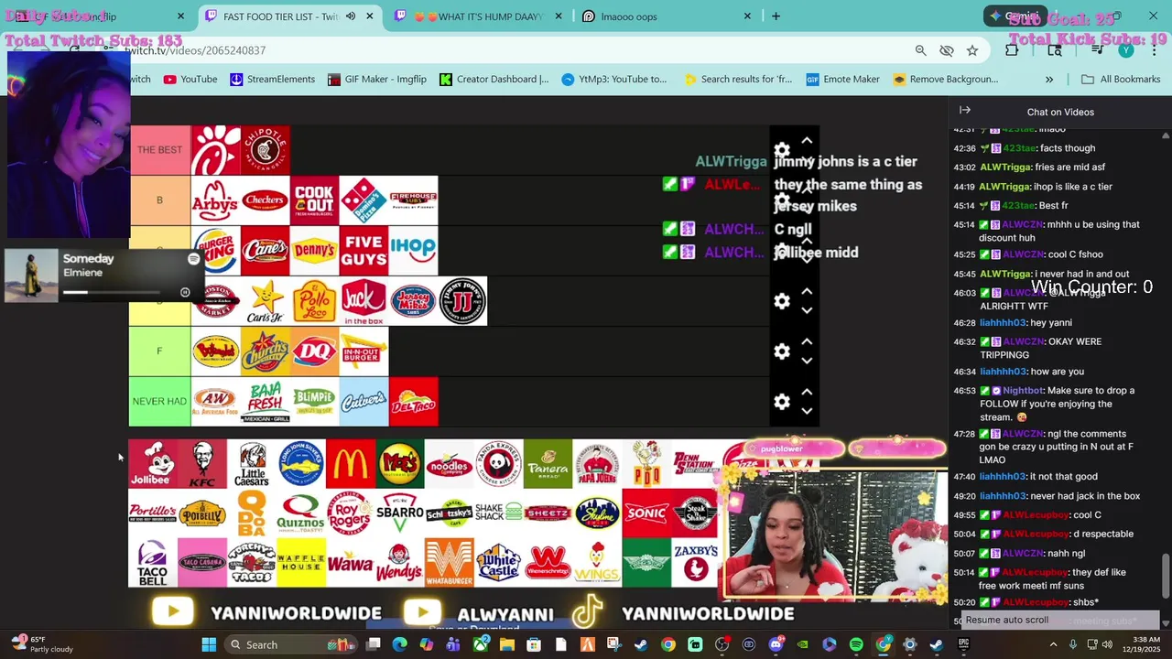1172x659 pixels.
Task: Show hidden system tray icons chevron
Action: 1053,644
